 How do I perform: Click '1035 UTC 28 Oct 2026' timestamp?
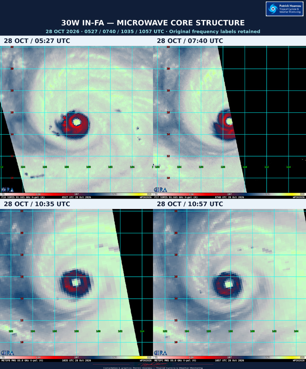click(x=76, y=360)
